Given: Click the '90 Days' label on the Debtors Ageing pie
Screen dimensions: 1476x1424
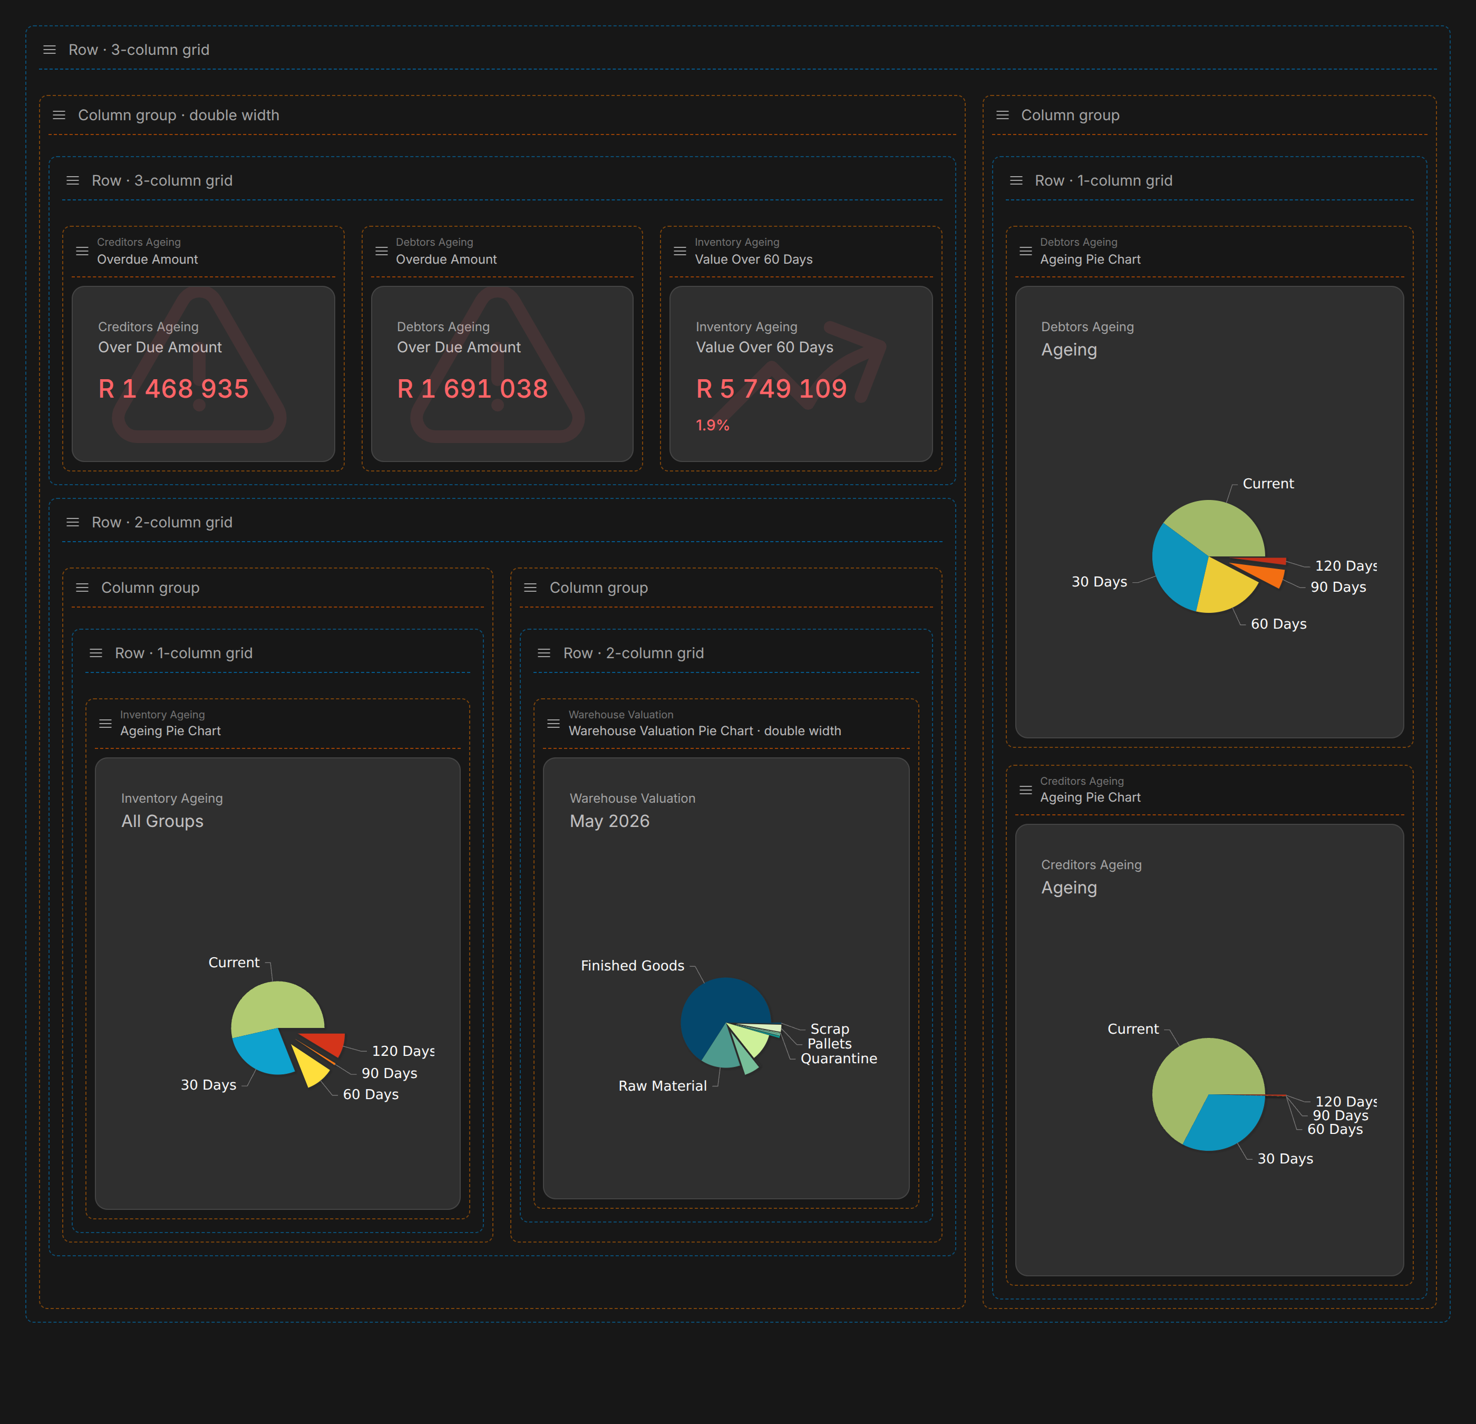Looking at the screenshot, I should pyautogui.click(x=1338, y=587).
